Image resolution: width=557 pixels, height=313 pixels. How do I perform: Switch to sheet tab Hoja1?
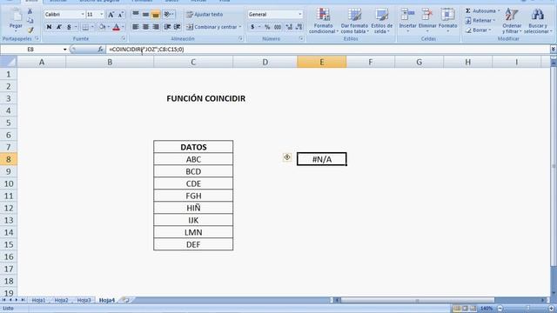(x=38, y=300)
